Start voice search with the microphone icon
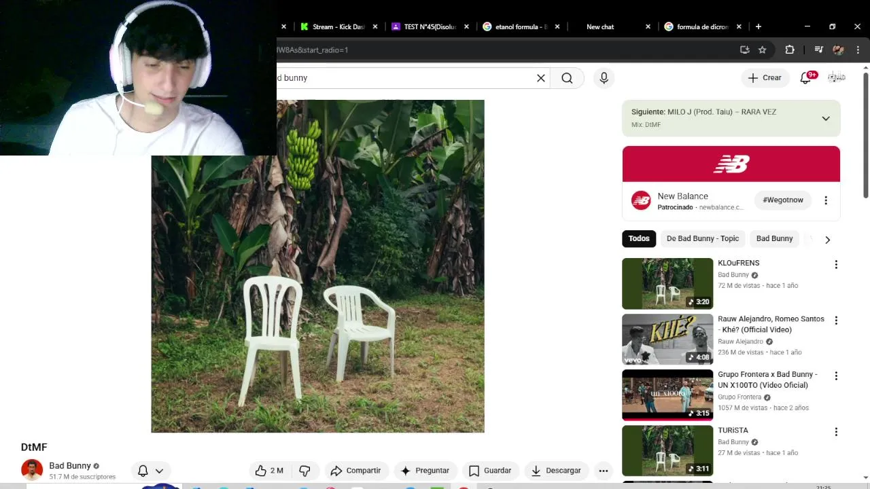The width and height of the screenshot is (870, 489). [x=604, y=78]
